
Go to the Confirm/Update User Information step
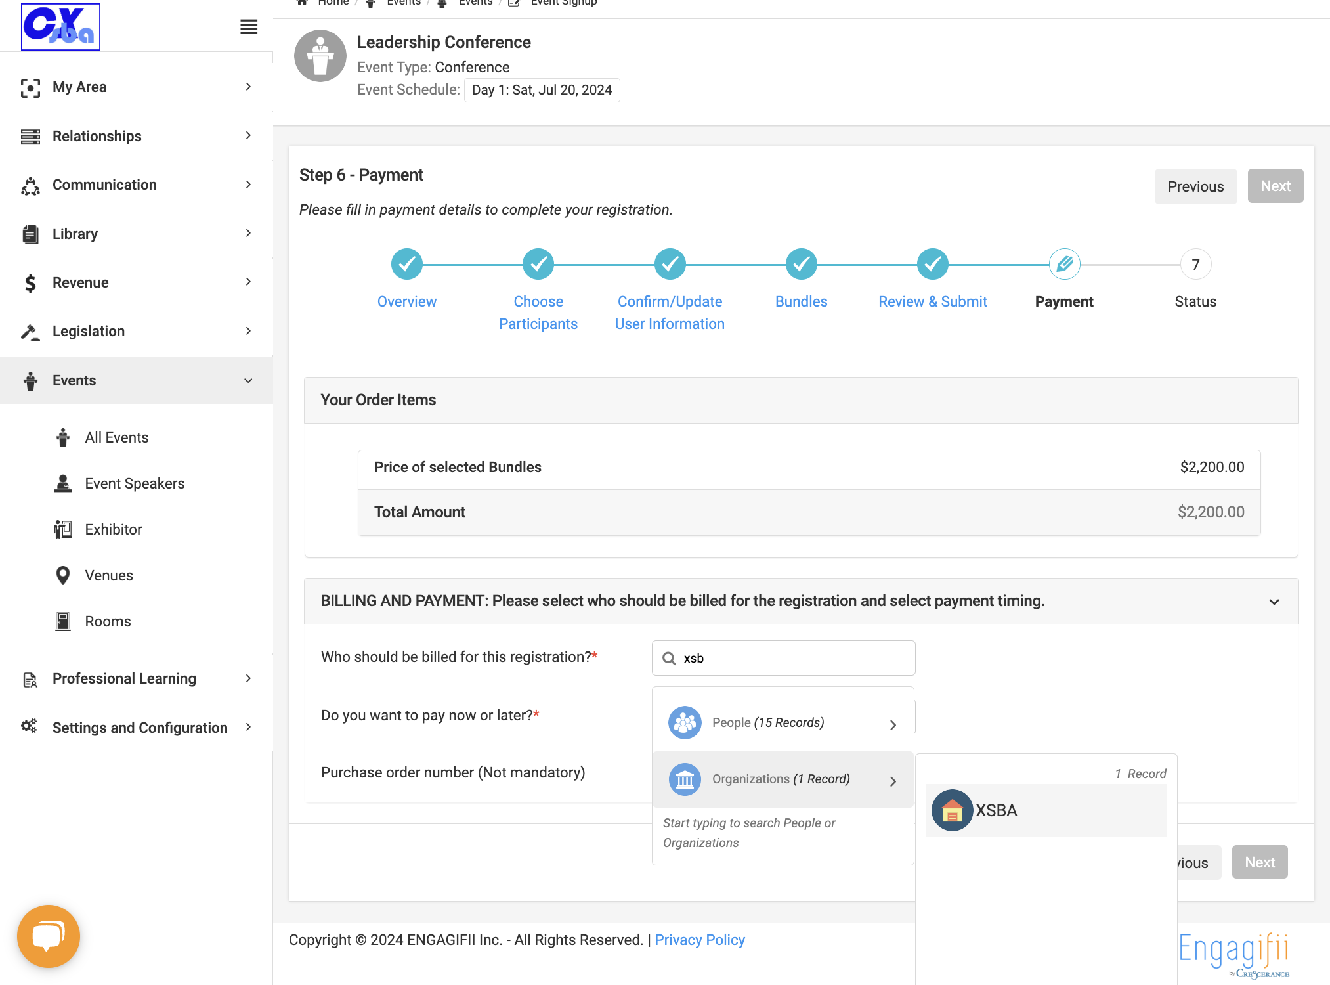point(670,313)
